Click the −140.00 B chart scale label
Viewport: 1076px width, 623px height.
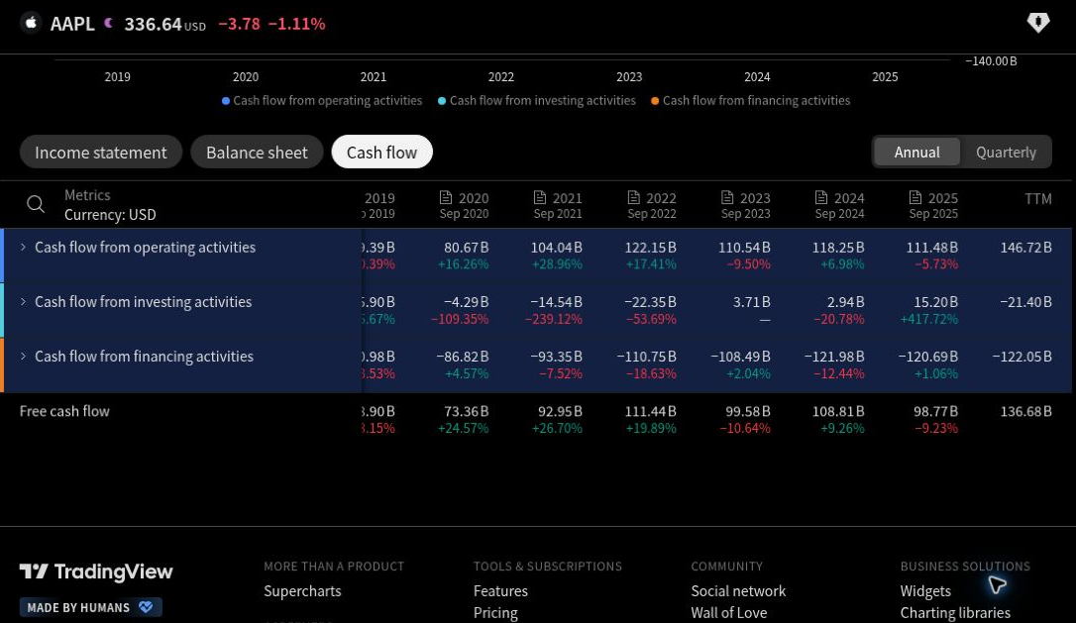991,61
